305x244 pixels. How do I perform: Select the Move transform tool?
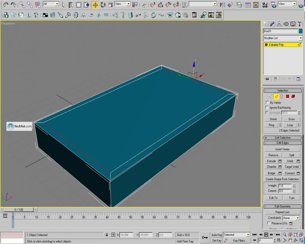(x=95, y=5)
